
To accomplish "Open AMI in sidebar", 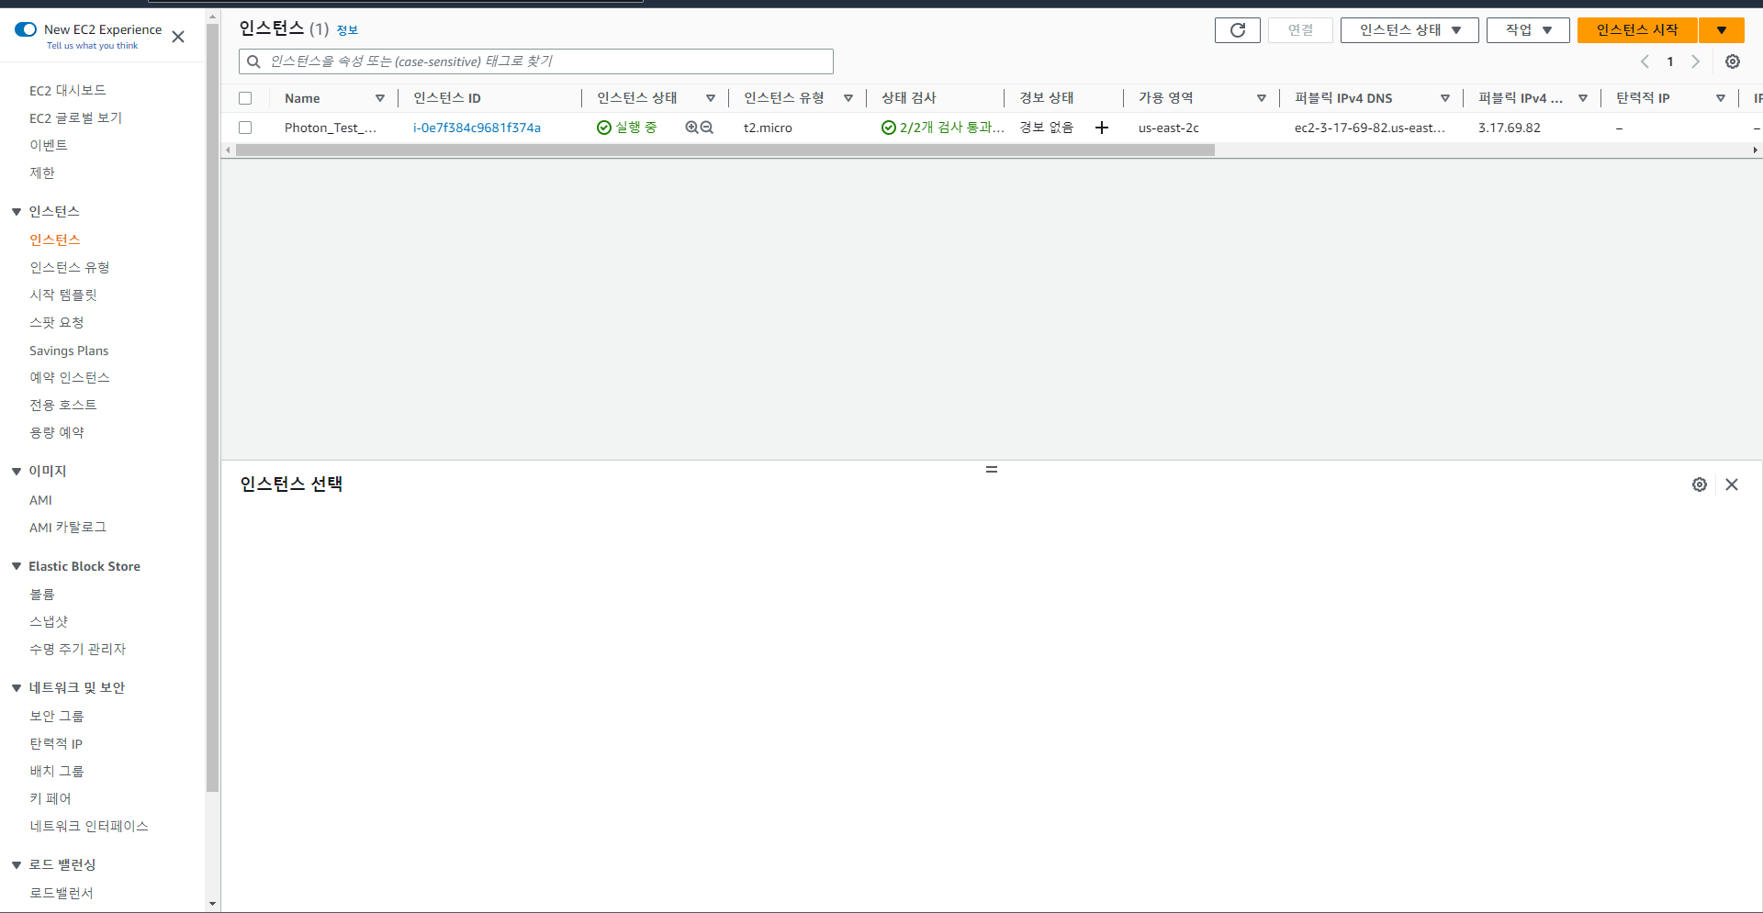I will click(40, 500).
